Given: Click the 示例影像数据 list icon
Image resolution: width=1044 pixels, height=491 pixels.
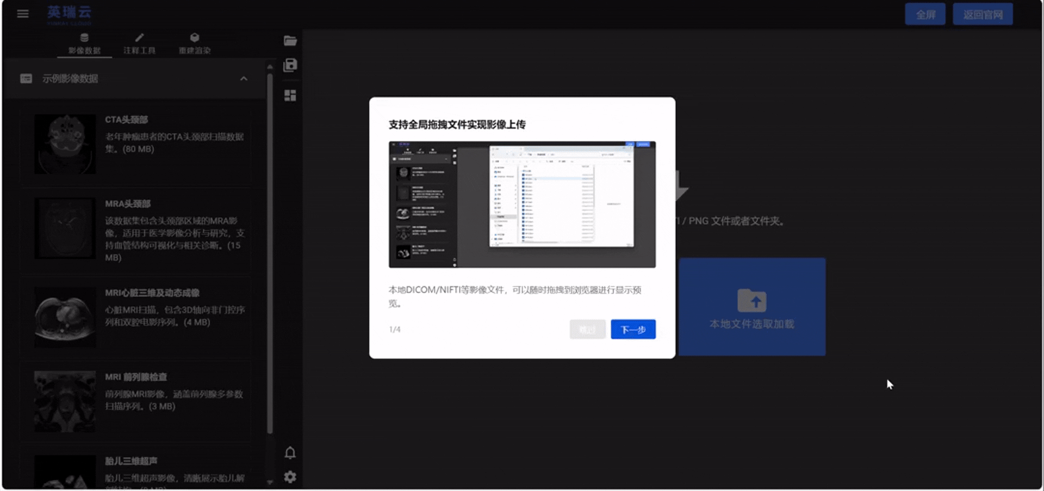Looking at the screenshot, I should coord(26,79).
